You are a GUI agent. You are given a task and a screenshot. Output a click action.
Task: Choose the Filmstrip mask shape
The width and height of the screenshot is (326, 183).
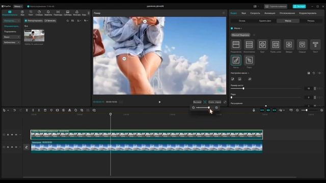249,45
